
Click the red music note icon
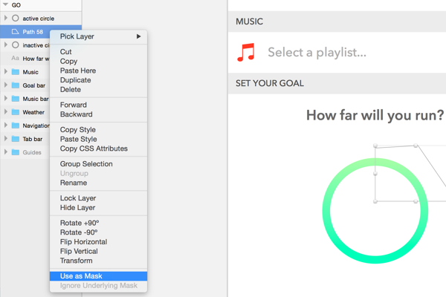(246, 52)
